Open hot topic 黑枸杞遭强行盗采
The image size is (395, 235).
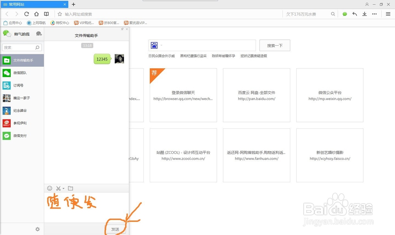(x=193, y=56)
